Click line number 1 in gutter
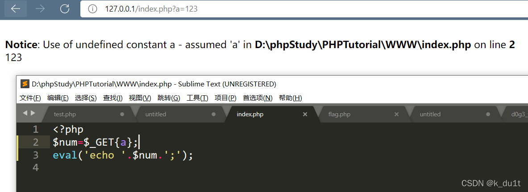 tap(36, 130)
